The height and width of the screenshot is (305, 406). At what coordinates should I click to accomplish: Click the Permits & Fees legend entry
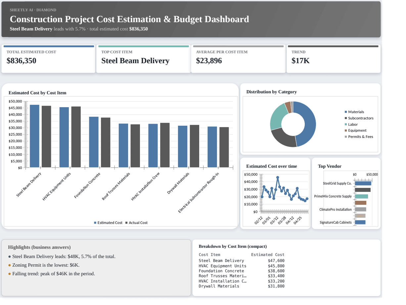pos(359,137)
